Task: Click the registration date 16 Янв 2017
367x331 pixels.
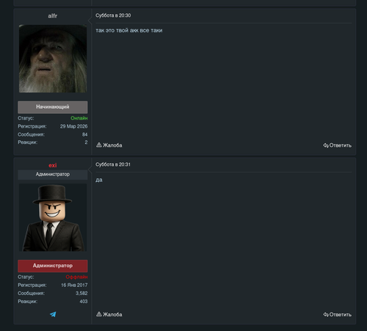Action: point(74,285)
